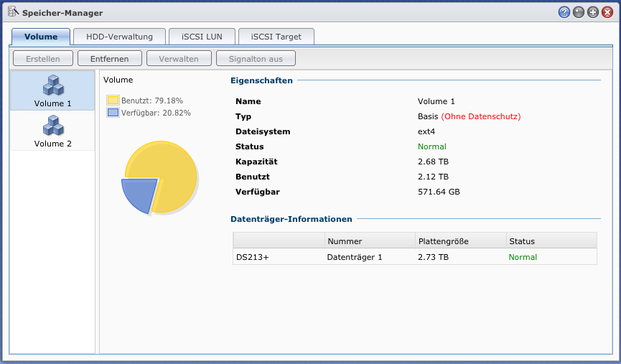Click the green Normal status in disk table
This screenshot has width=621, height=364.
click(x=523, y=257)
